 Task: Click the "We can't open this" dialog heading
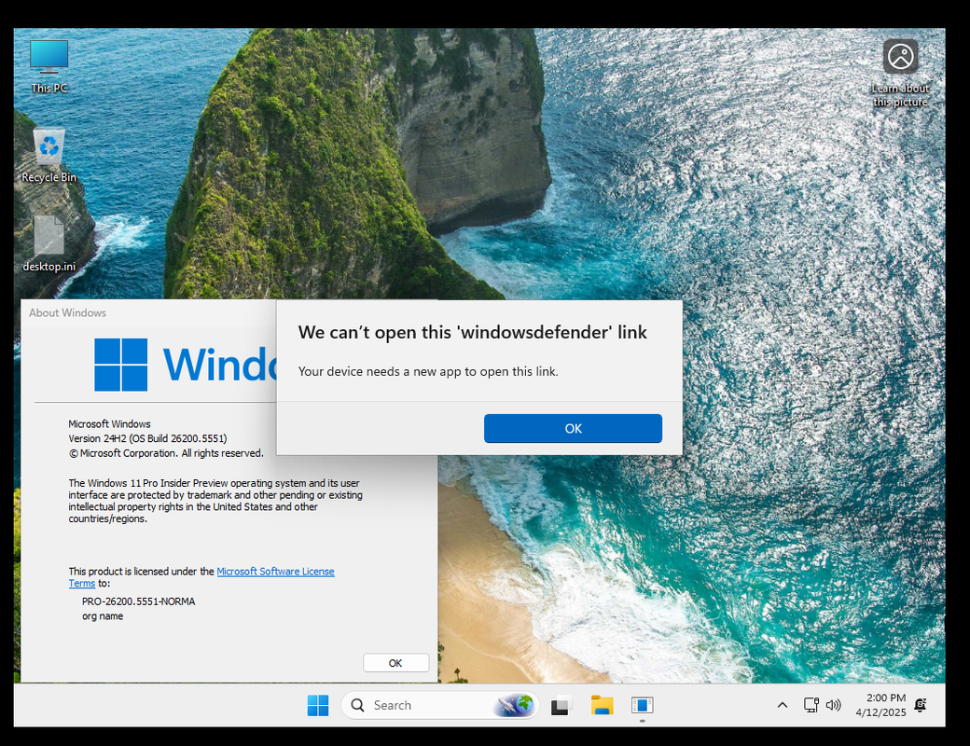[x=473, y=332]
